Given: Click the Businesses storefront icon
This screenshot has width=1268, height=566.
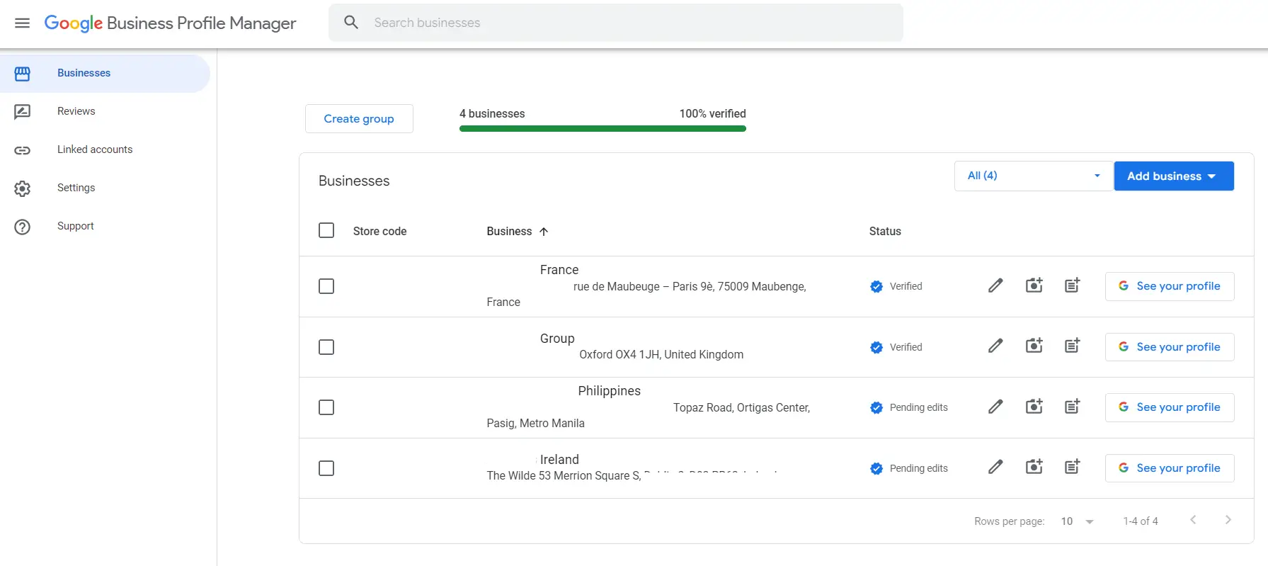Looking at the screenshot, I should click(x=23, y=74).
